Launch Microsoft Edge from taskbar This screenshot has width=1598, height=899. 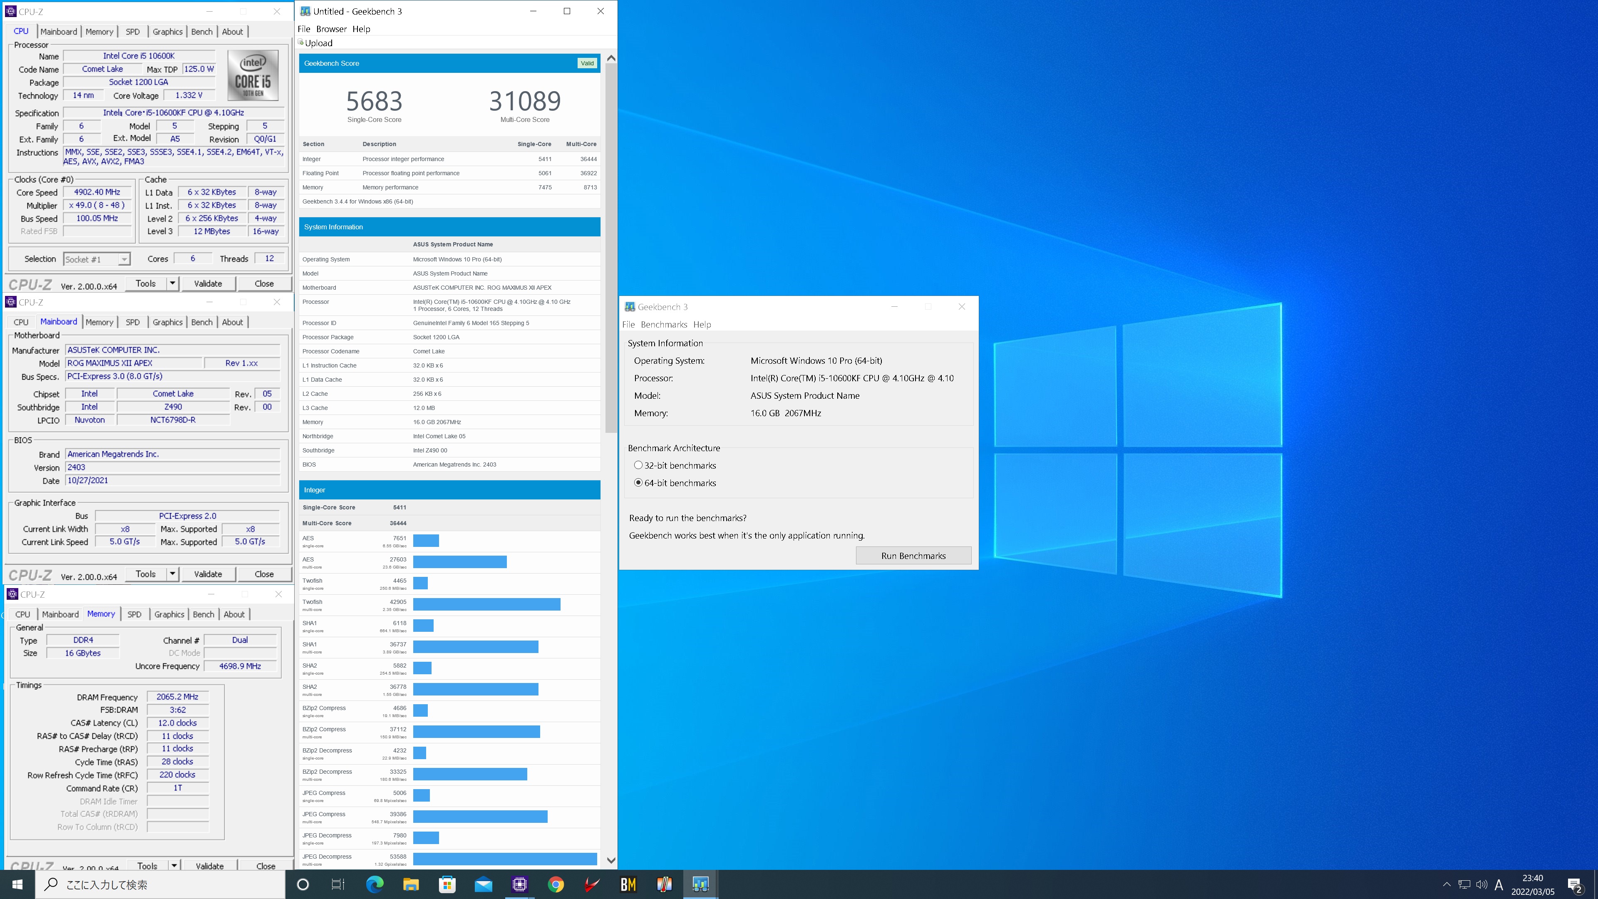[375, 884]
